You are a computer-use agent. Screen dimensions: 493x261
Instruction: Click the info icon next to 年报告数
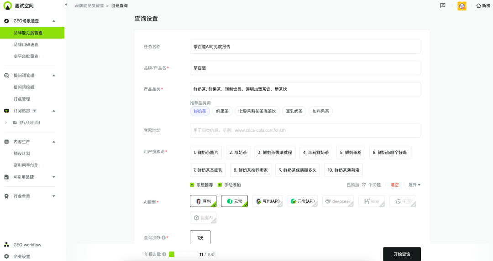pos(164,255)
